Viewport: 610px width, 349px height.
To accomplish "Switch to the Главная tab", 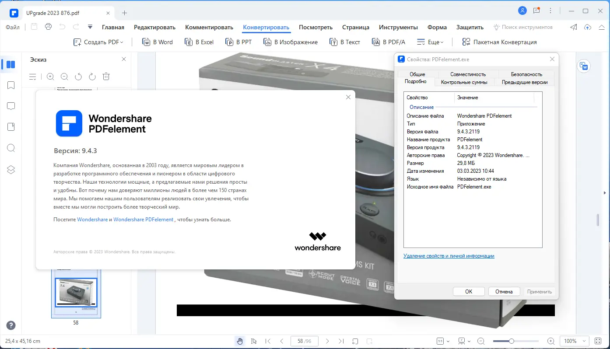I will (x=113, y=27).
